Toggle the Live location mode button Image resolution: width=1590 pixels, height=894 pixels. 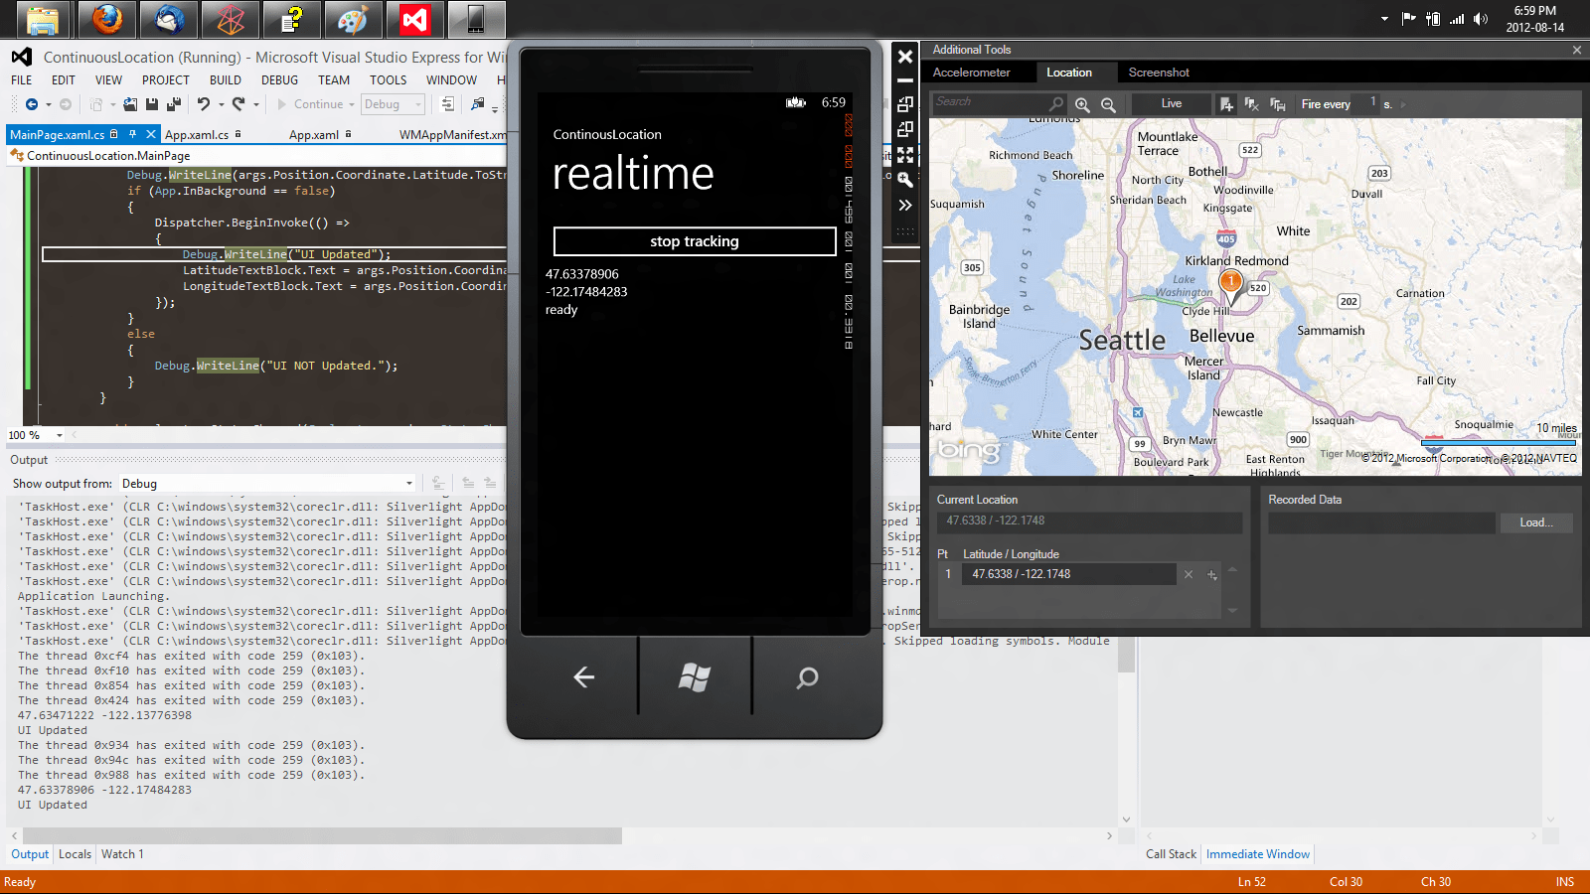click(1172, 103)
